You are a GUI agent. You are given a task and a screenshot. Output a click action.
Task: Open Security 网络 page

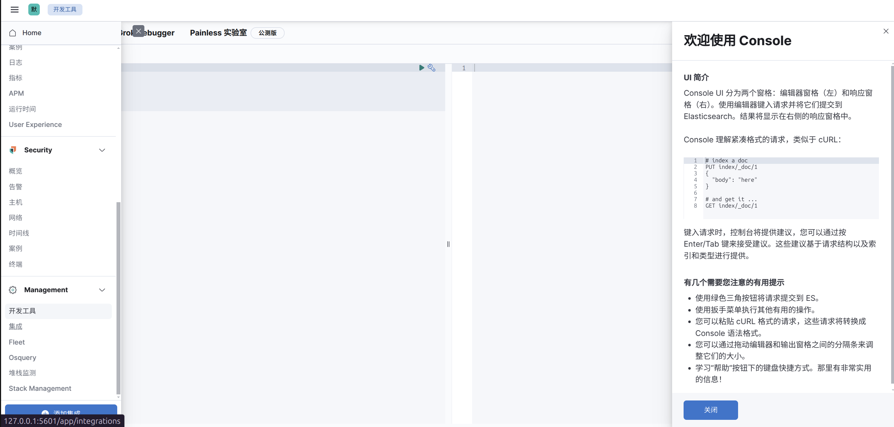tap(16, 218)
